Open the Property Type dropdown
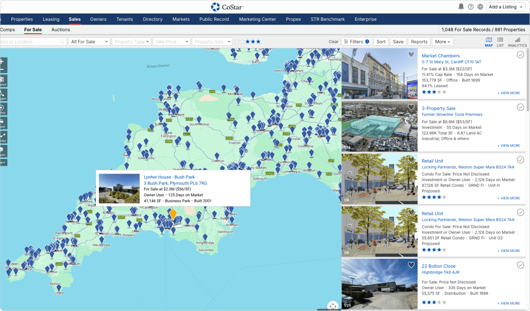 click(x=132, y=42)
